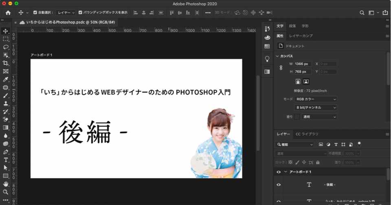
Task: Select the Blur tool
Action: pos(5,136)
